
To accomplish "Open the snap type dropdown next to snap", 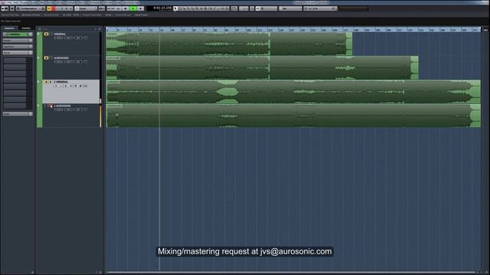I will point(269,8).
